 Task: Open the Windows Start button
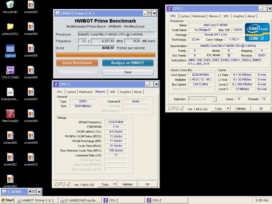(x=7, y=200)
